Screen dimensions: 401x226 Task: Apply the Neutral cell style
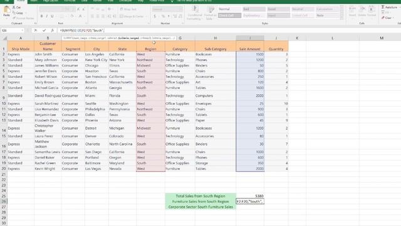click(303, 9)
